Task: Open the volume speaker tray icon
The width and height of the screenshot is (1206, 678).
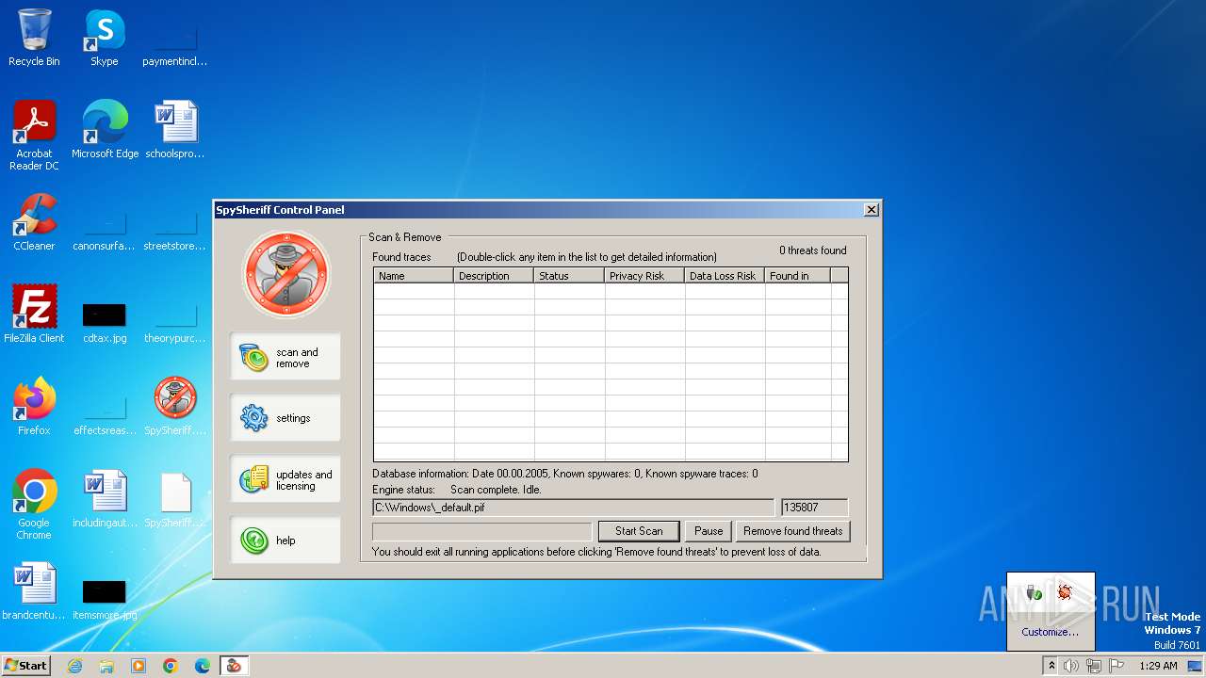Action: pos(1071,666)
